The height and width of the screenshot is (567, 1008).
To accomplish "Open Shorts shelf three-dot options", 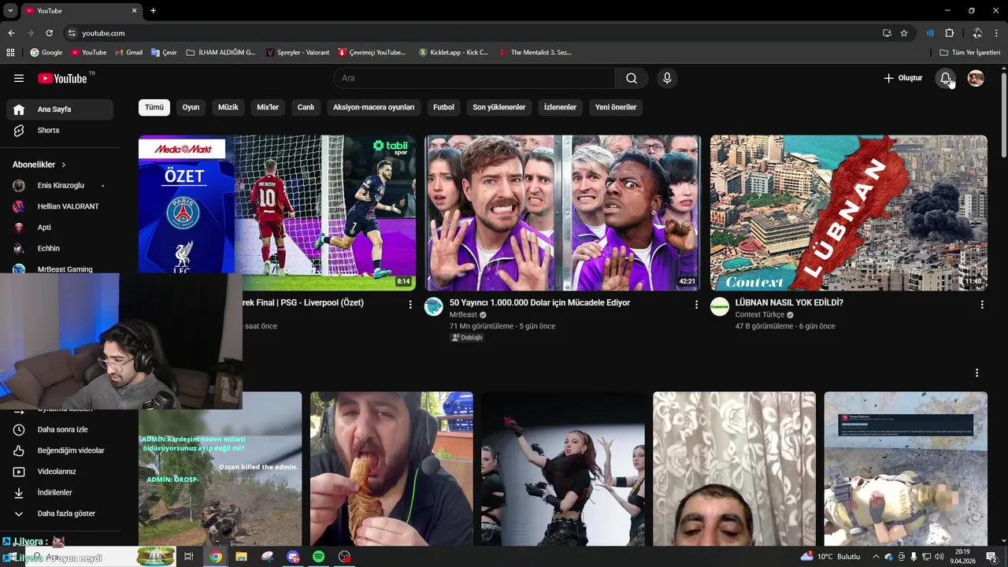I will click(976, 373).
